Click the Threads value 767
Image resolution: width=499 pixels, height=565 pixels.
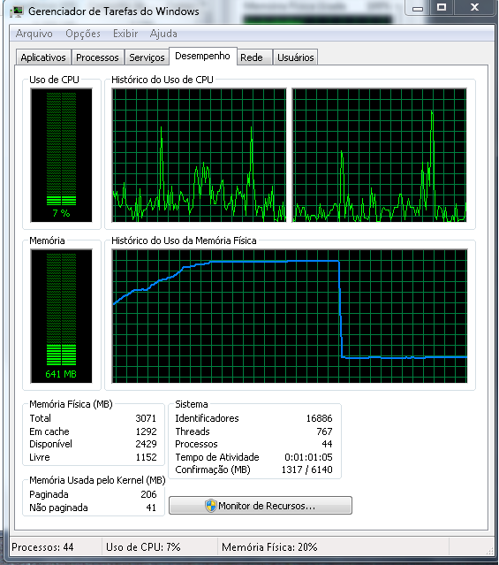pyautogui.click(x=324, y=431)
